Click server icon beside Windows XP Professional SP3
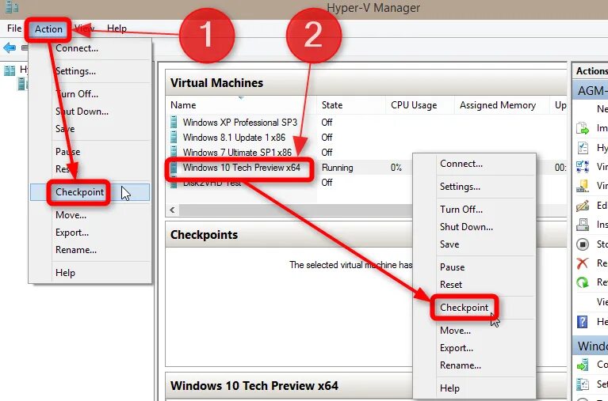Image resolution: width=608 pixels, height=401 pixels. pyautogui.click(x=174, y=123)
